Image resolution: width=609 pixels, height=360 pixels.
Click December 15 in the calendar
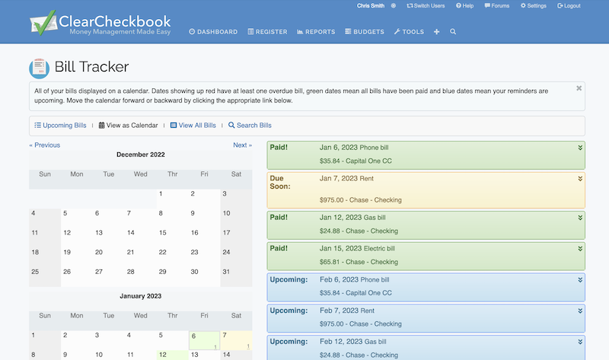[173, 237]
